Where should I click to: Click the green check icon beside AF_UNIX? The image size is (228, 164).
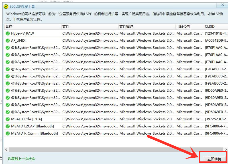click(8, 41)
